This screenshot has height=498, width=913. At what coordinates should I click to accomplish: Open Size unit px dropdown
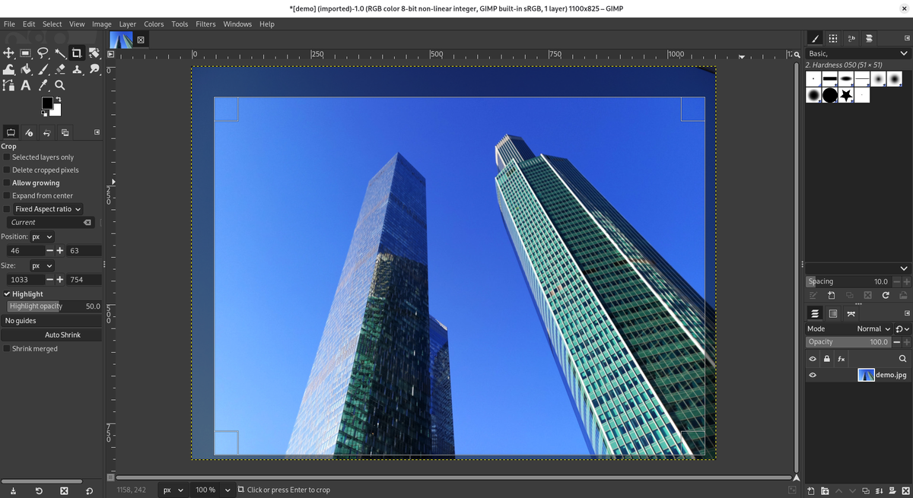[x=43, y=266]
